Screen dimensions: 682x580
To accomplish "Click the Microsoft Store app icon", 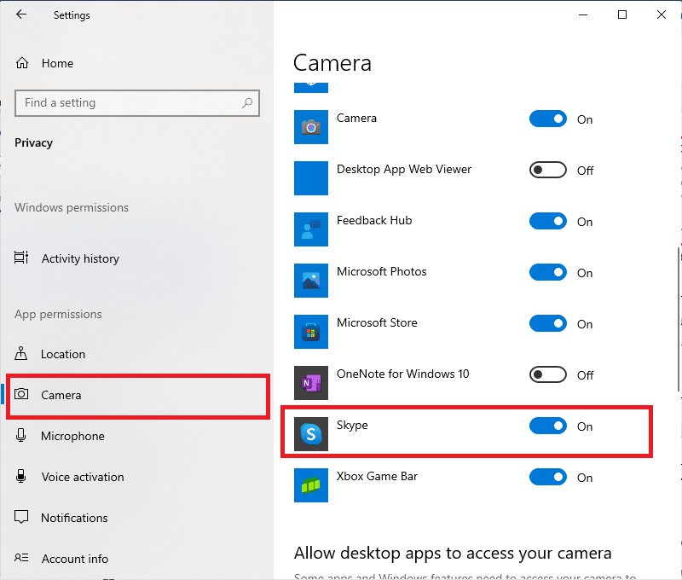I will click(311, 332).
